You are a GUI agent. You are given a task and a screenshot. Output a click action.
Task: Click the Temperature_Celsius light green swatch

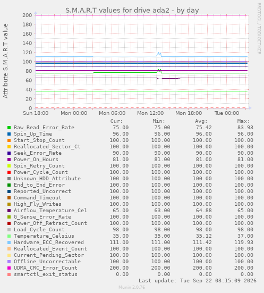coord(9,236)
